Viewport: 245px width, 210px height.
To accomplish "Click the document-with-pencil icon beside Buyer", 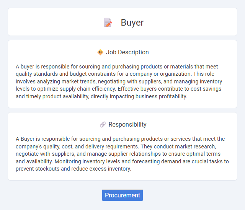I will tap(108, 23).
